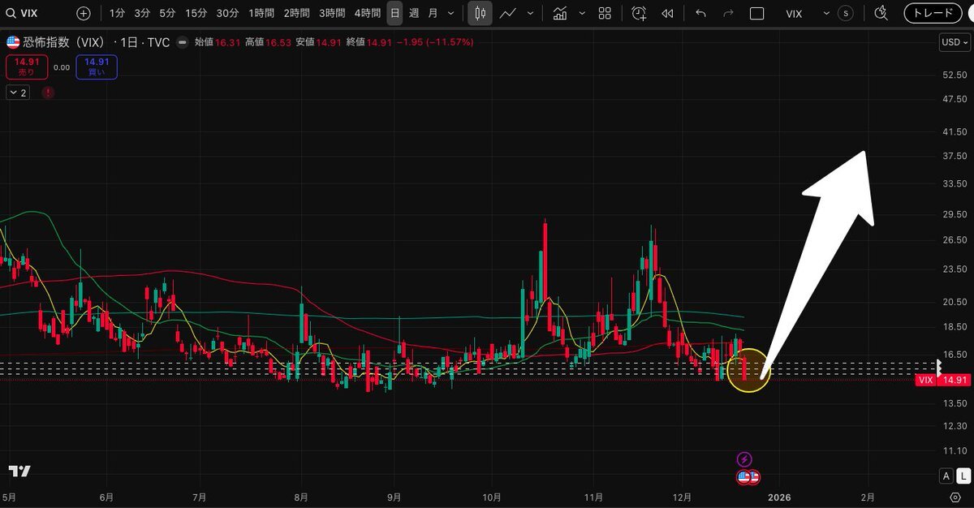Switch to the 週 weekly timeframe

point(414,13)
